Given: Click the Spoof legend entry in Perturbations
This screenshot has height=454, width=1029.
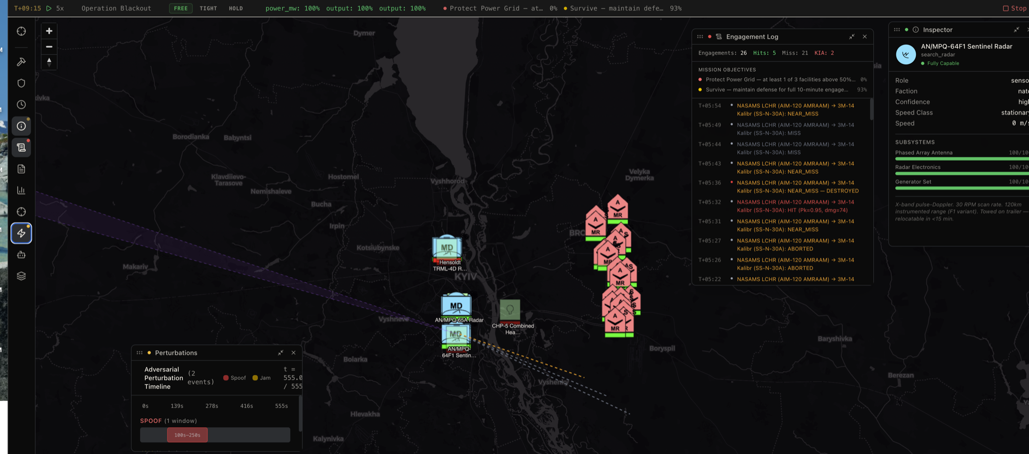Looking at the screenshot, I should pyautogui.click(x=235, y=378).
